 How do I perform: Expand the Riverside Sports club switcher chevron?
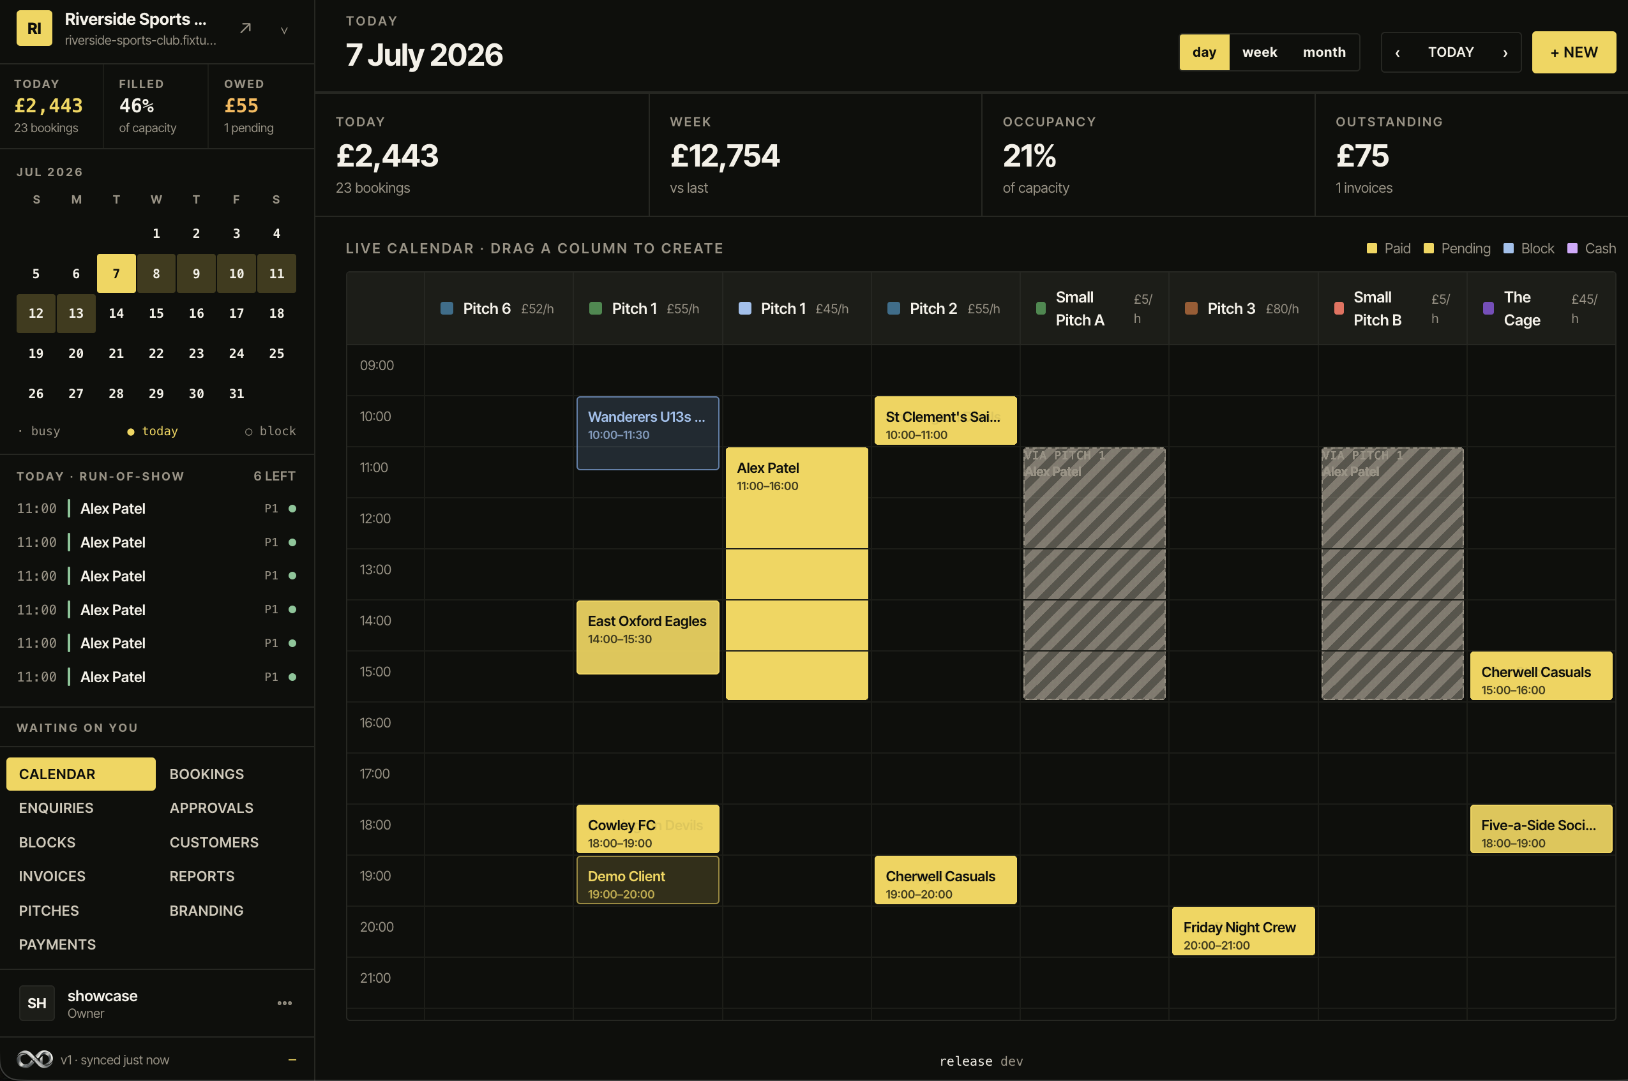284,29
